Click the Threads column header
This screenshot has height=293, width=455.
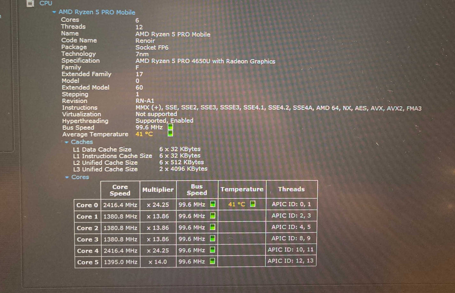(291, 189)
